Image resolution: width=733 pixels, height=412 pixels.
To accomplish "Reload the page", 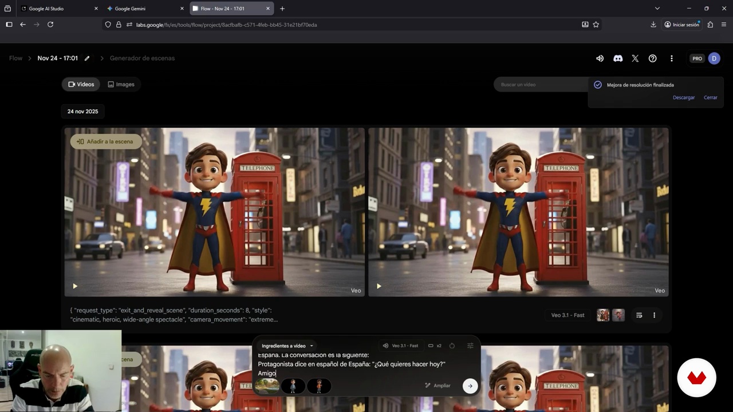I will tap(50, 25).
